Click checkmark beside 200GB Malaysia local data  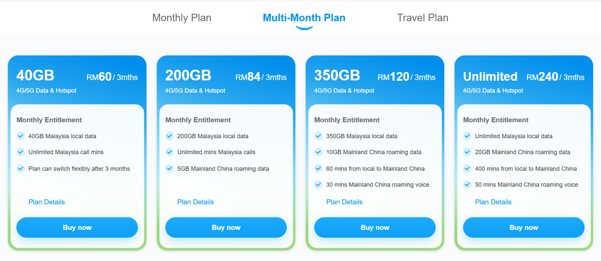coord(169,136)
